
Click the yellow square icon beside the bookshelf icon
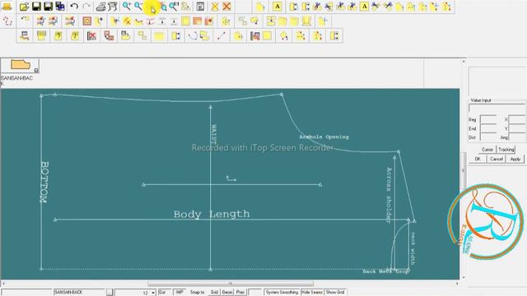click(267, 35)
